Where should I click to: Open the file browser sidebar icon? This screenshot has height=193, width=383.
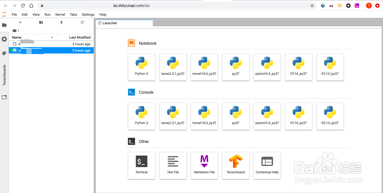pos(4,25)
